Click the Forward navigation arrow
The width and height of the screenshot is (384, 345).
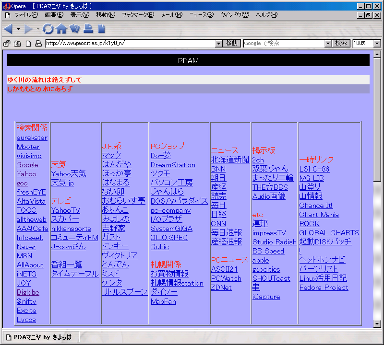point(28,29)
